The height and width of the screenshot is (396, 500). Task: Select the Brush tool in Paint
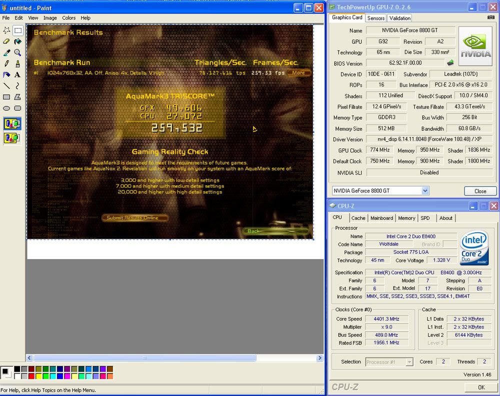tap(18, 64)
